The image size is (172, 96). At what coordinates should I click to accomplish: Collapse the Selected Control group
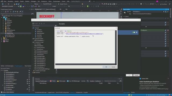(33, 39)
